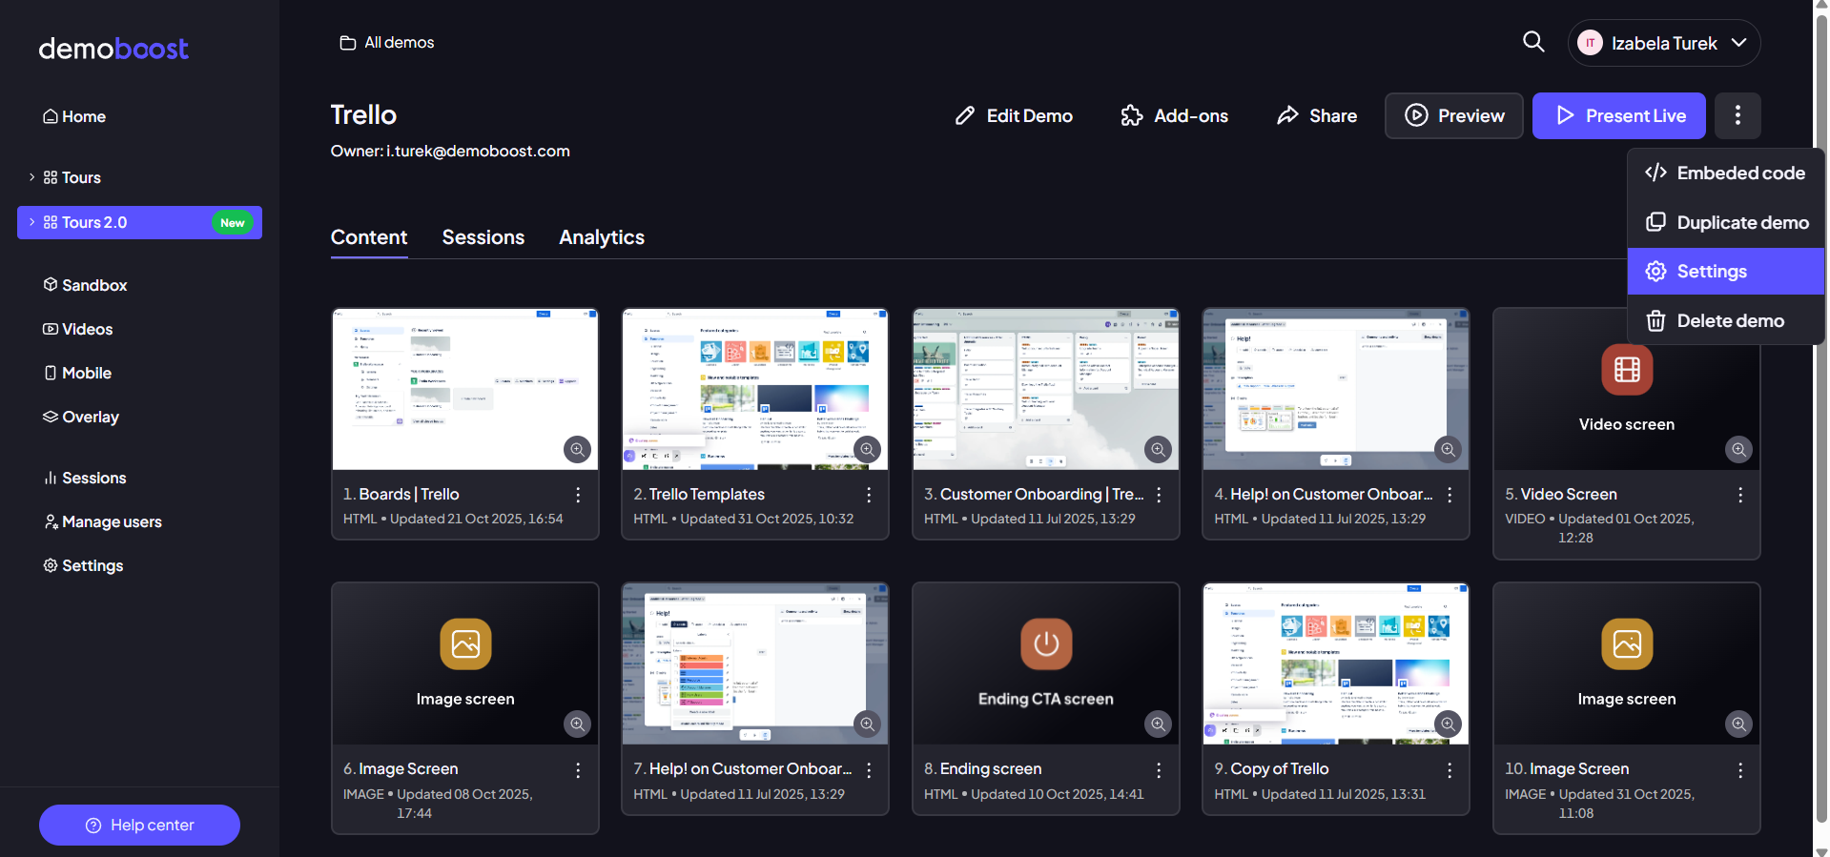1830x857 pixels.
Task: Open options for 1. Boards | Trello
Action: (x=578, y=495)
